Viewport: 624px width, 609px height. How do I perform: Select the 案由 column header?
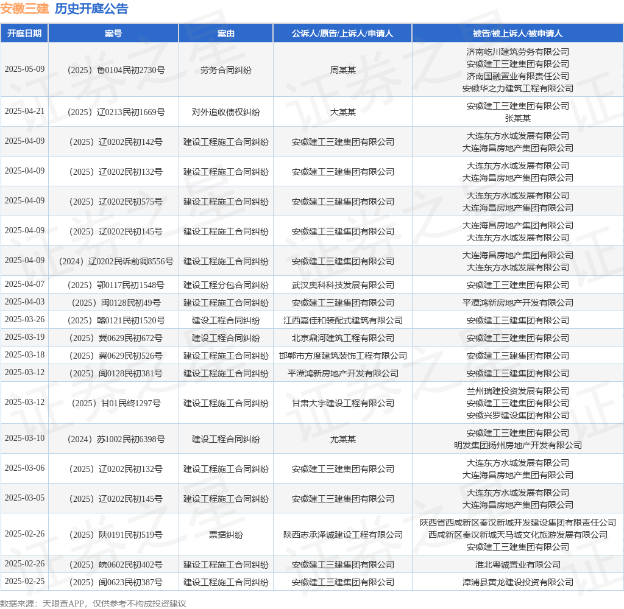point(225,33)
